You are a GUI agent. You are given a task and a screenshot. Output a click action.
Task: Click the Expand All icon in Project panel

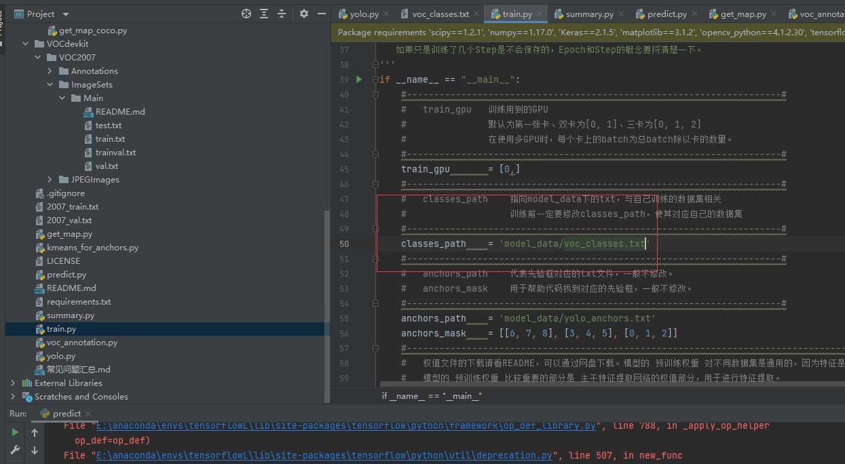pos(264,14)
